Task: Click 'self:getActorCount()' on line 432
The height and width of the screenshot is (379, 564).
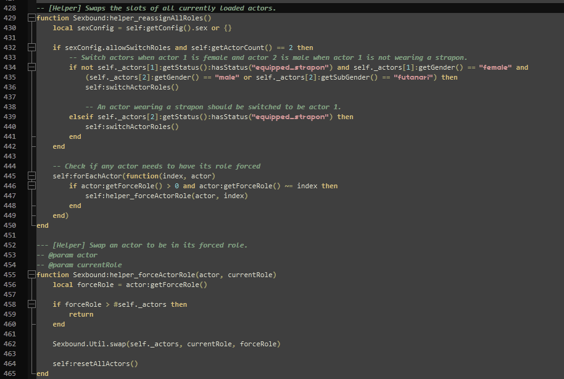Action: (x=232, y=48)
